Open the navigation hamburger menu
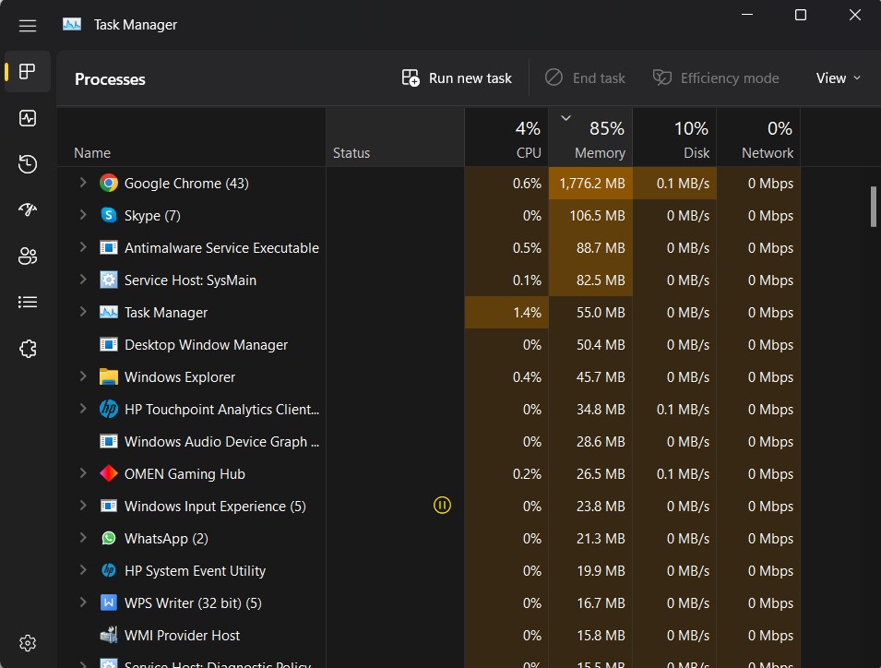 pyautogui.click(x=27, y=25)
